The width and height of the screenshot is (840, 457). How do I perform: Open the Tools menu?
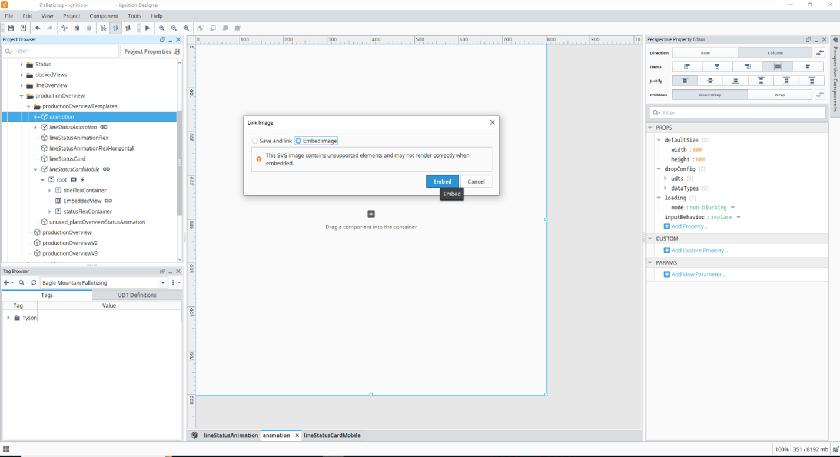[134, 16]
